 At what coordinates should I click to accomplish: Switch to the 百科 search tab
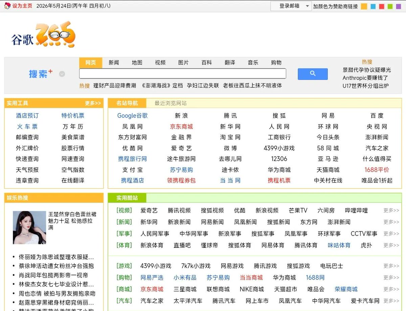[x=206, y=63]
